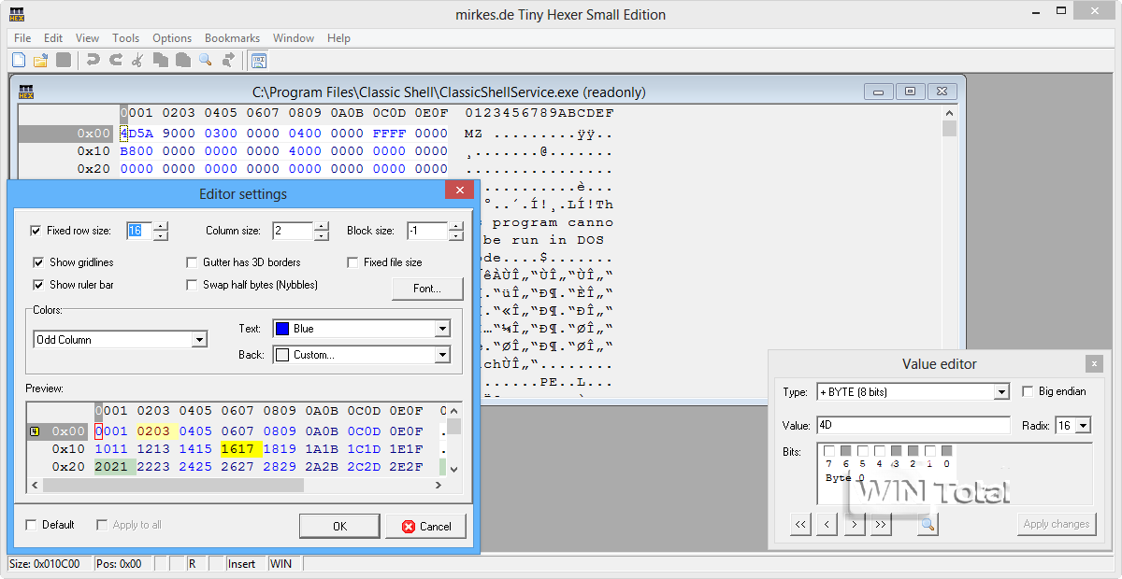Increase Block size with up arrow
The height and width of the screenshot is (579, 1122).
click(455, 226)
